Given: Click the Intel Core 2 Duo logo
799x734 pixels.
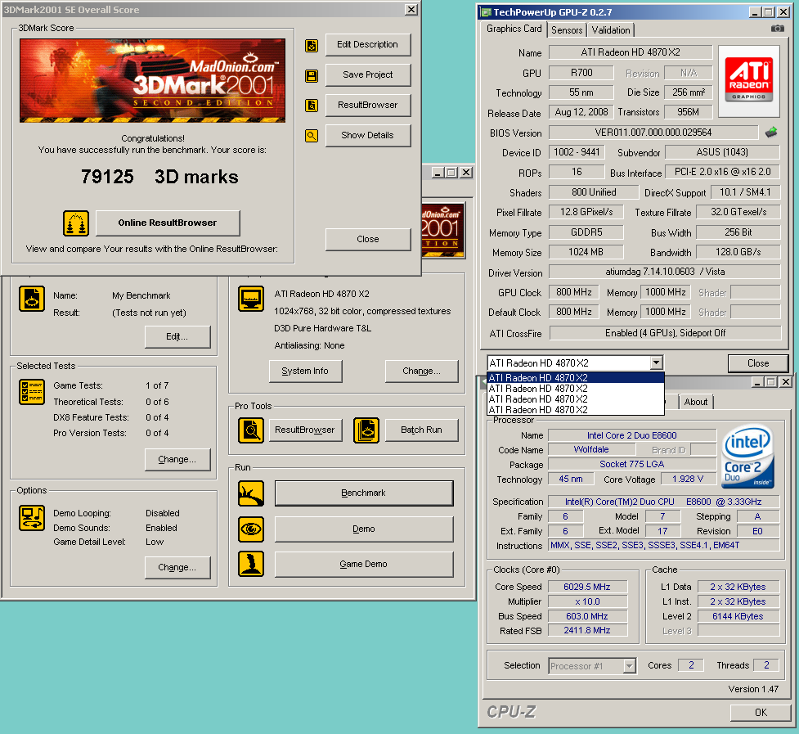Looking at the screenshot, I should click(x=748, y=455).
